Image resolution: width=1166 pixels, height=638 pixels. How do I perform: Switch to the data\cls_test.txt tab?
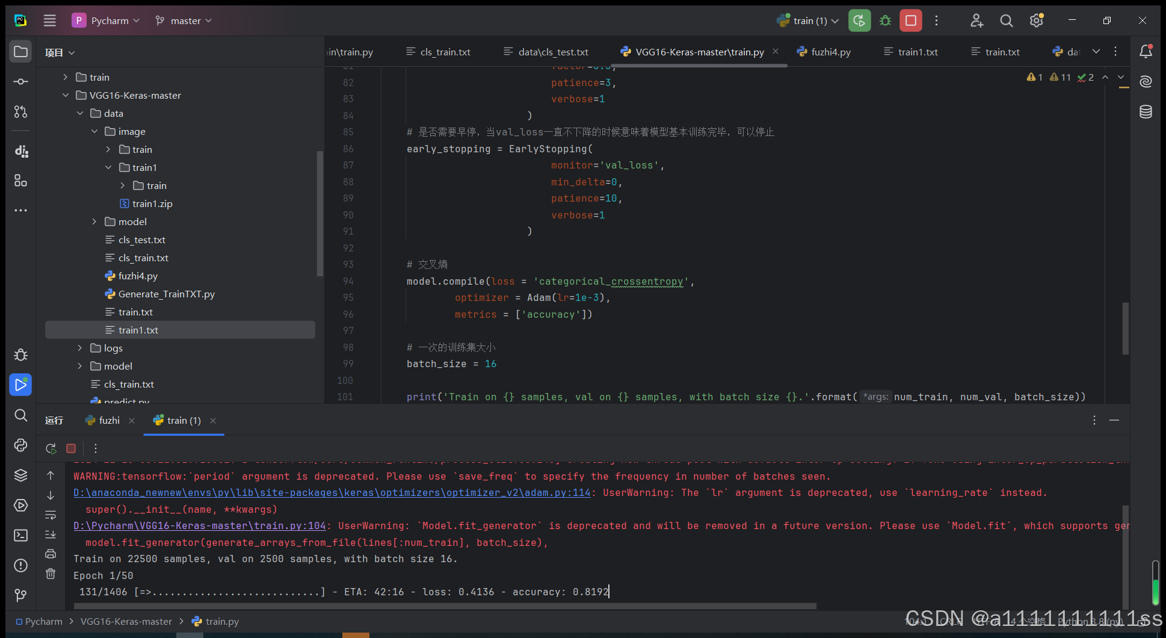(x=546, y=52)
